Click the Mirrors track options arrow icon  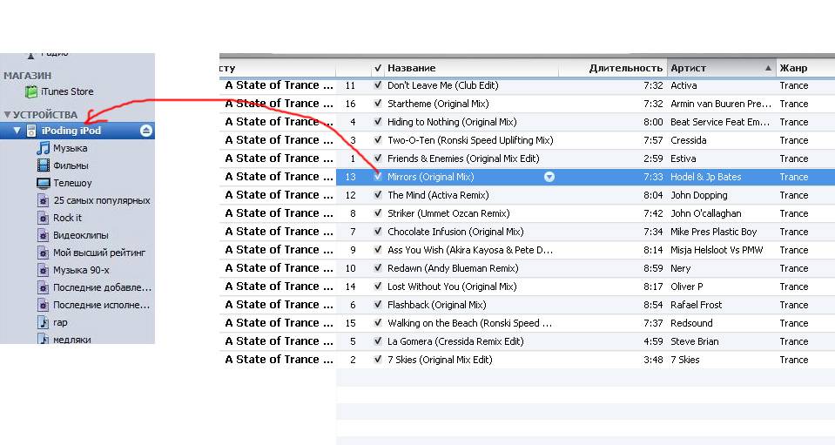[x=549, y=177]
